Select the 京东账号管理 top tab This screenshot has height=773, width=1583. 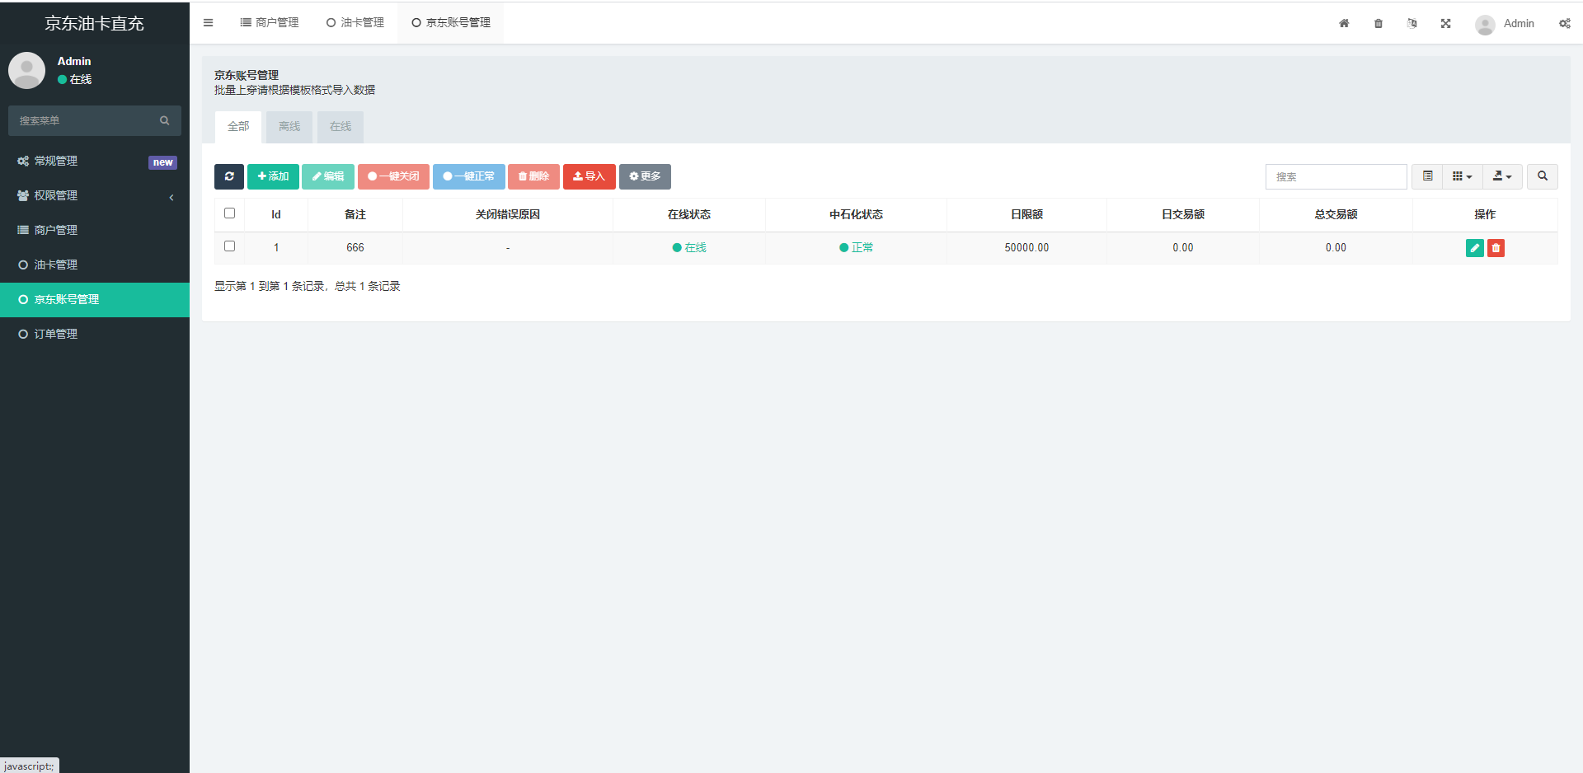coord(451,23)
